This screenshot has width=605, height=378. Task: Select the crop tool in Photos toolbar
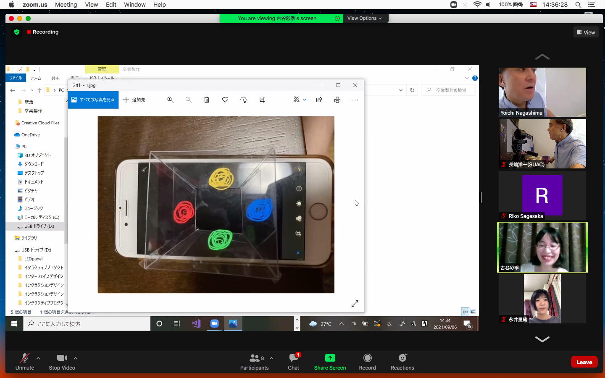pos(262,100)
